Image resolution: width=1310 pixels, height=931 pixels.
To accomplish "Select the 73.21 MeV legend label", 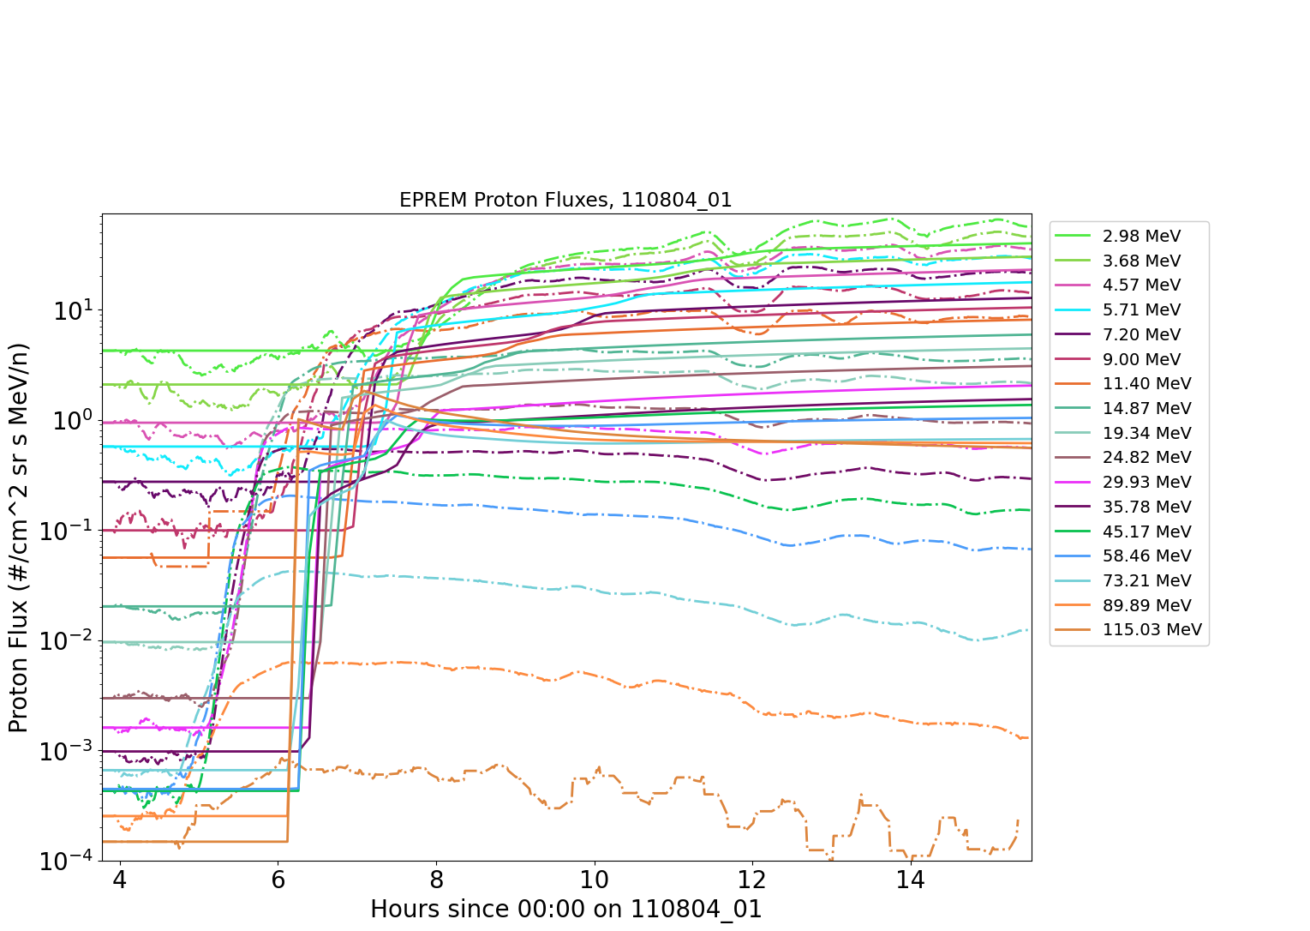I will click(x=1146, y=580).
